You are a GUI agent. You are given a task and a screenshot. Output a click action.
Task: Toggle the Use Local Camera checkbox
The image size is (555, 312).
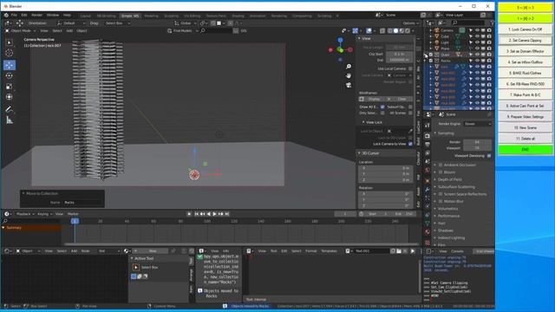click(410, 68)
